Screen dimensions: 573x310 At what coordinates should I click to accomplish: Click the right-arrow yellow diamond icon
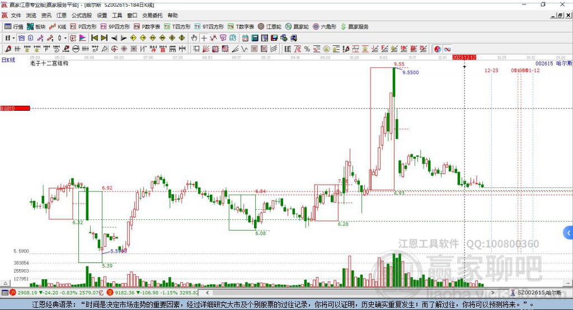(143, 38)
